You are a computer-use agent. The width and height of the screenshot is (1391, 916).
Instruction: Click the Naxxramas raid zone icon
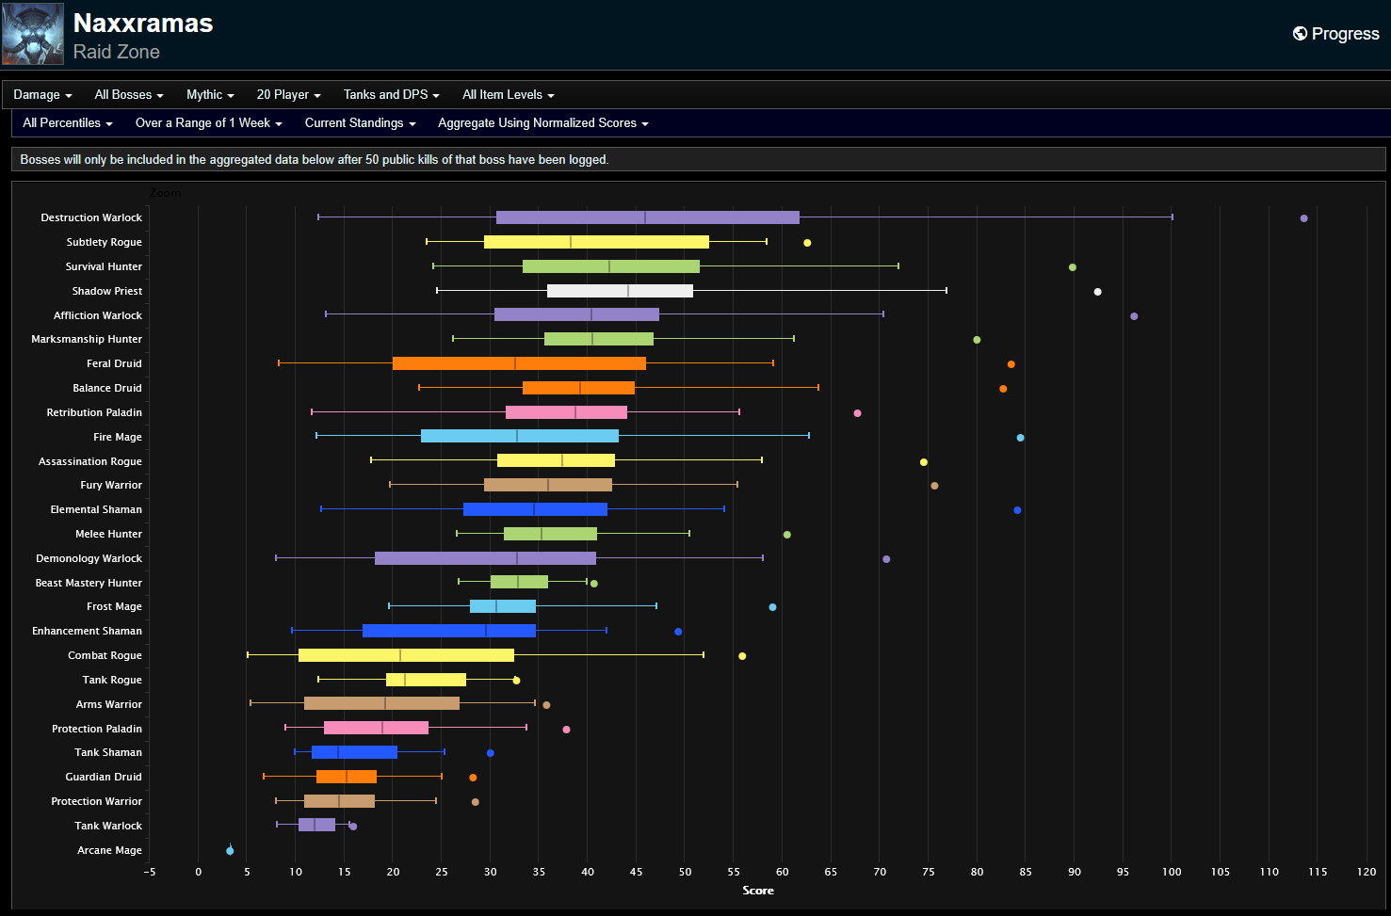(x=33, y=33)
